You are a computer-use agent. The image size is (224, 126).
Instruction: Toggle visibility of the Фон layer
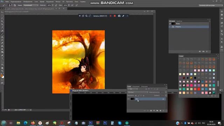click(128, 99)
